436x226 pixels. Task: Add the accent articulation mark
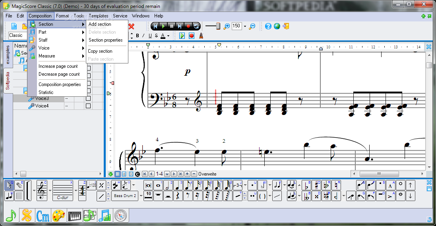click(x=390, y=196)
